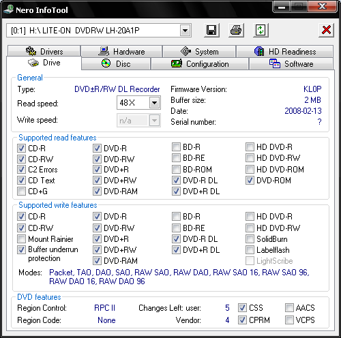Check HD DVD-ROM read checkbox
The image size is (341, 338).
pos(250,170)
